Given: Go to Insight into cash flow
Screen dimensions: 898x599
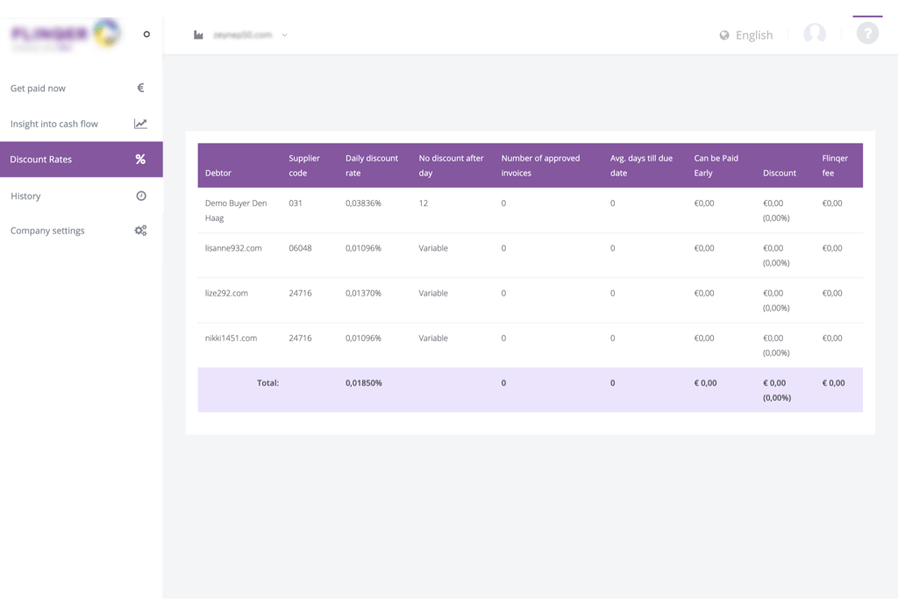Looking at the screenshot, I should tap(82, 124).
